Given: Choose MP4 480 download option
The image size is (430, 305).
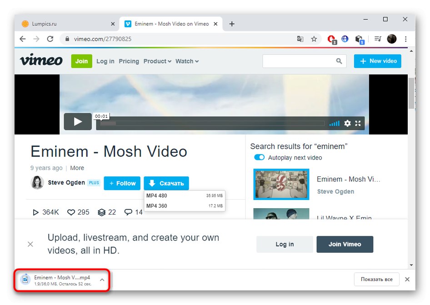Looking at the screenshot, I should click(x=184, y=195).
